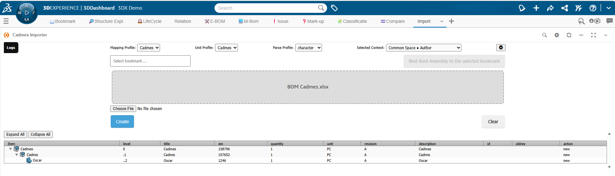
Task: Expand the top bar chevron menu
Action: (608, 8)
